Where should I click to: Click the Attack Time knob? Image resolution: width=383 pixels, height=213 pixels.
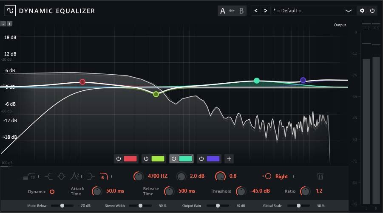click(x=97, y=191)
